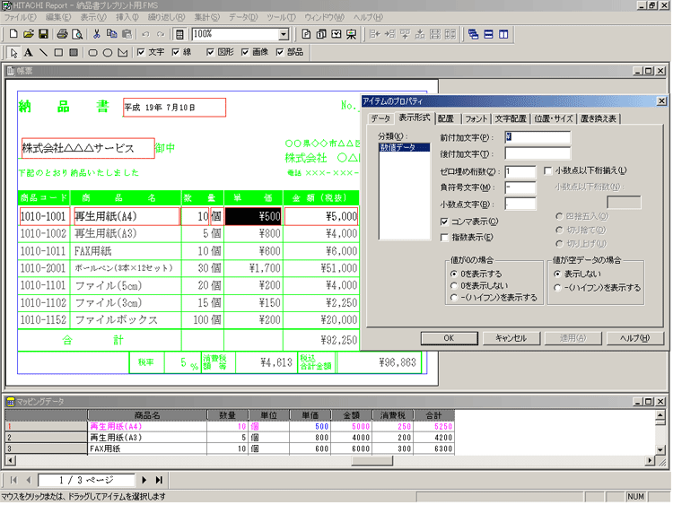Click the ゼロ埋め桁数 input field
673x505 pixels.
coord(520,171)
